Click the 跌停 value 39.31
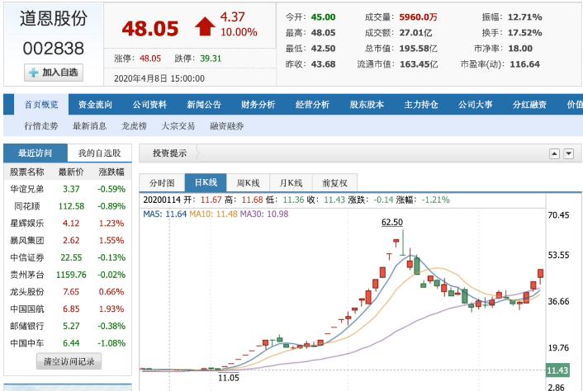This screenshot has width=583, height=391. coord(211,59)
